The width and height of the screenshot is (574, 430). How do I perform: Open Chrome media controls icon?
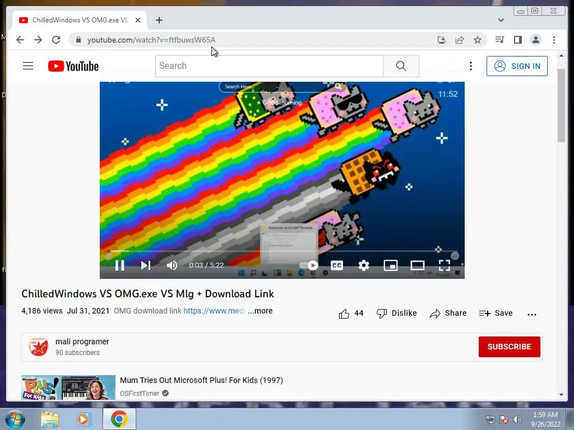(x=499, y=40)
